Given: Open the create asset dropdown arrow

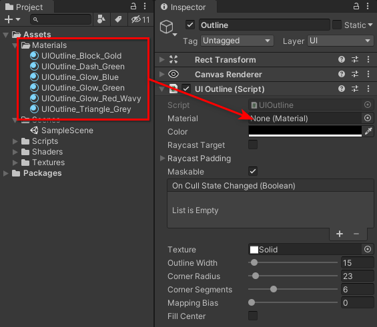Looking at the screenshot, I should click(18, 19).
